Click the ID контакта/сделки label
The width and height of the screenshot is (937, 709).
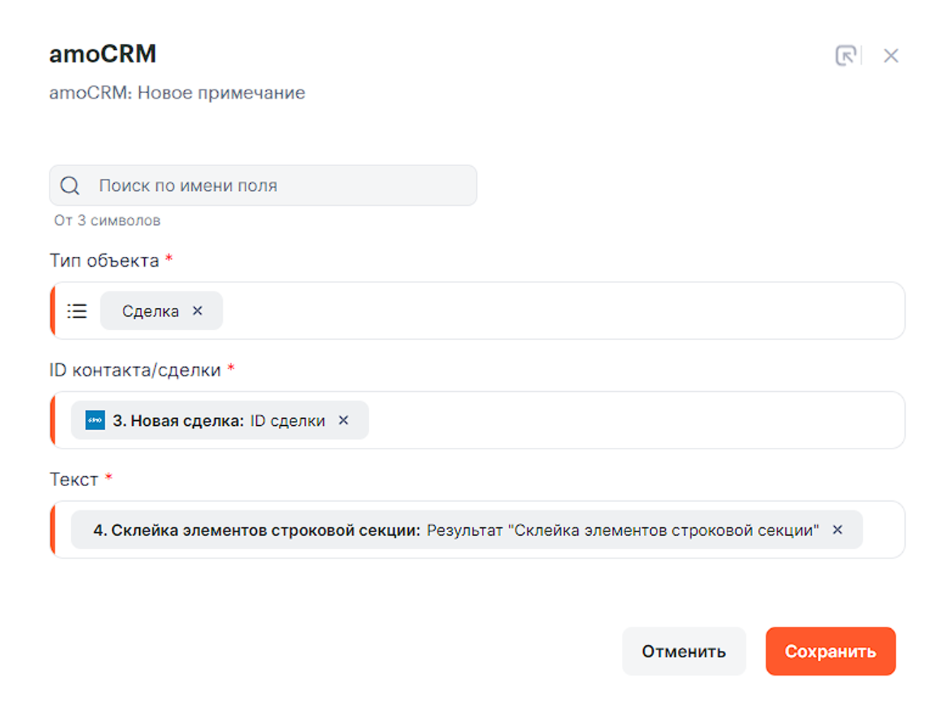point(135,370)
